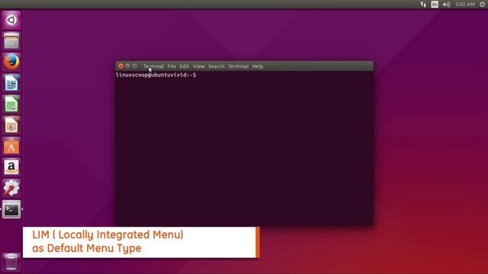This screenshot has width=488, height=274.
Task: Minimize the Terminal window
Action: coord(127,66)
